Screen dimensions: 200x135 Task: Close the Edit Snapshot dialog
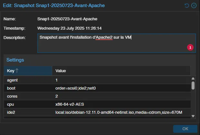194,5
